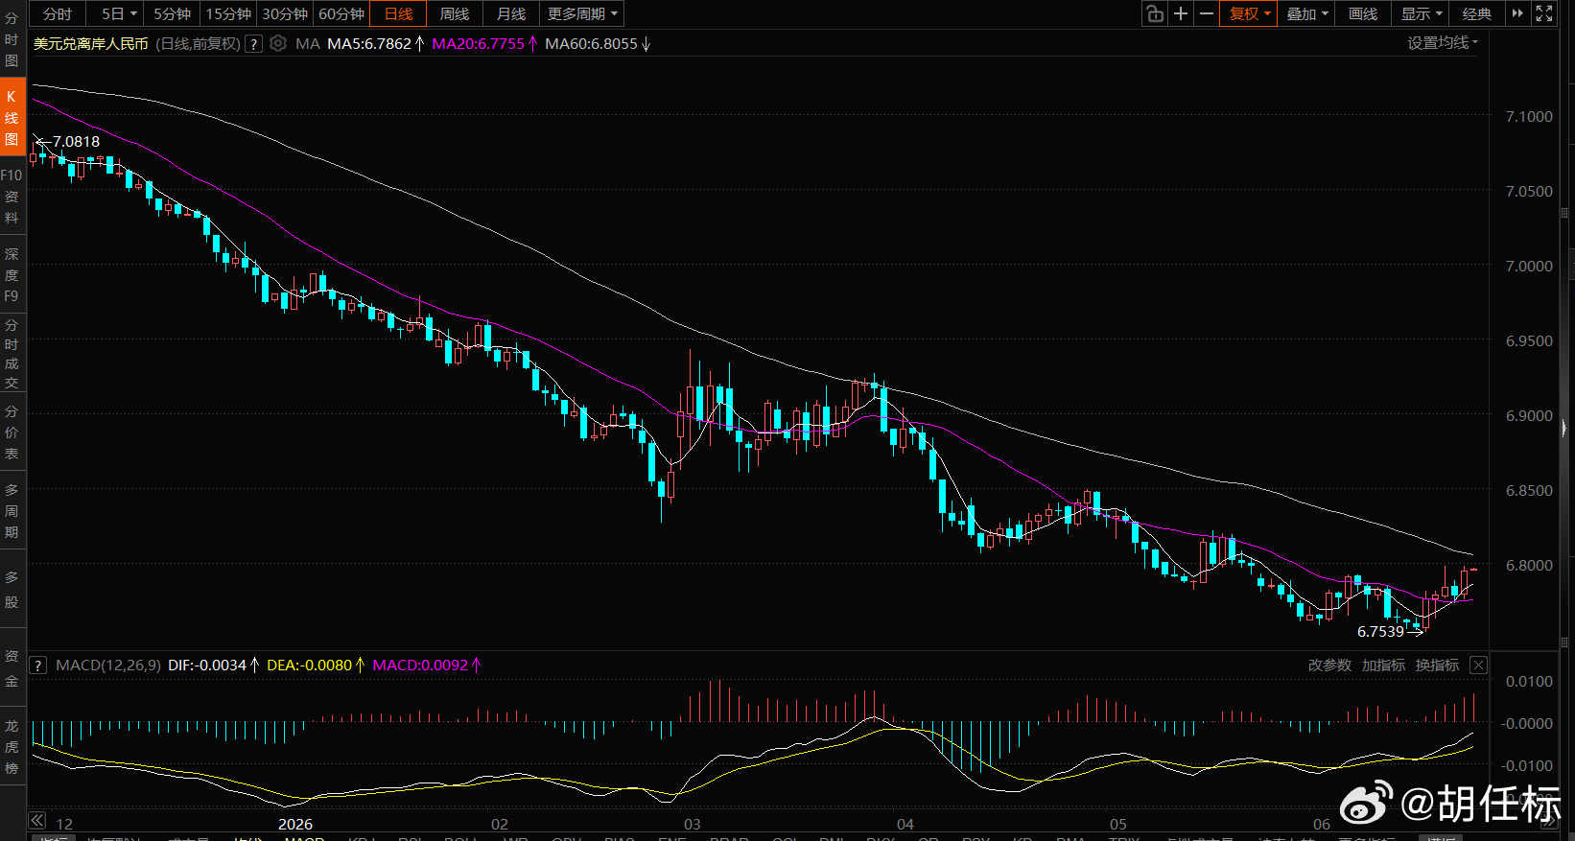Toggle the chart lock icon
Screen dimensions: 1575x841
[1155, 13]
